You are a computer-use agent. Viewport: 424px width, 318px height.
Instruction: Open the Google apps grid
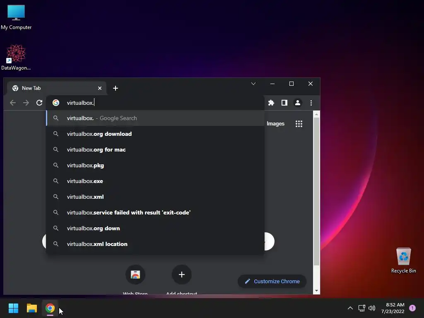pos(299,124)
